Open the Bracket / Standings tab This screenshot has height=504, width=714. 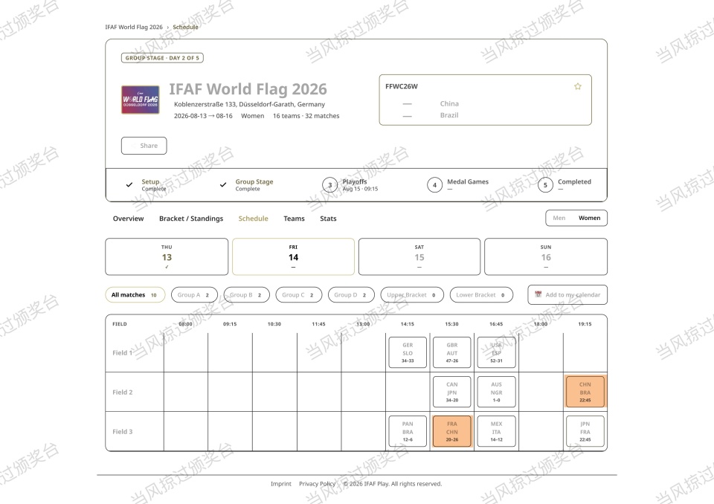tap(191, 219)
